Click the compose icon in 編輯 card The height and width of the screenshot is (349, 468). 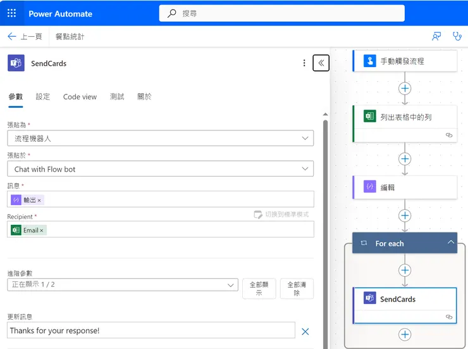(369, 187)
